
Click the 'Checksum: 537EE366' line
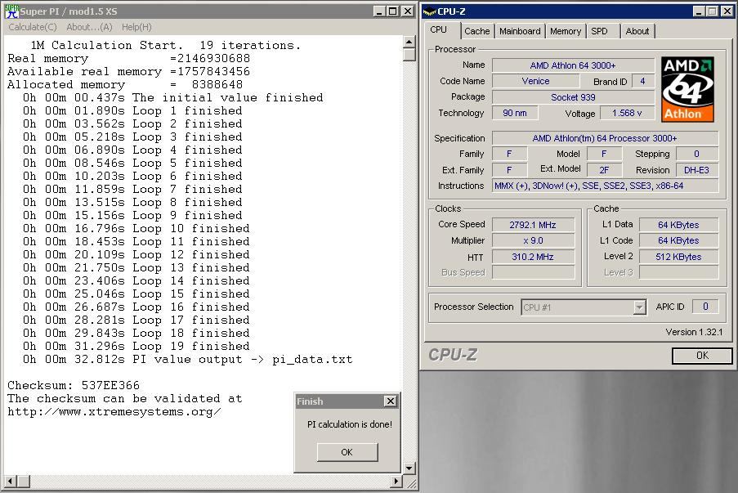coord(74,385)
